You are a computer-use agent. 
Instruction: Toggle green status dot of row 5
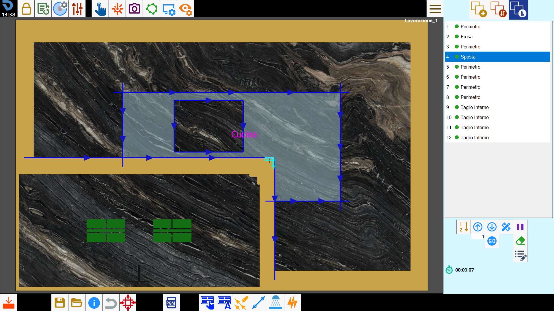pyautogui.click(x=457, y=67)
